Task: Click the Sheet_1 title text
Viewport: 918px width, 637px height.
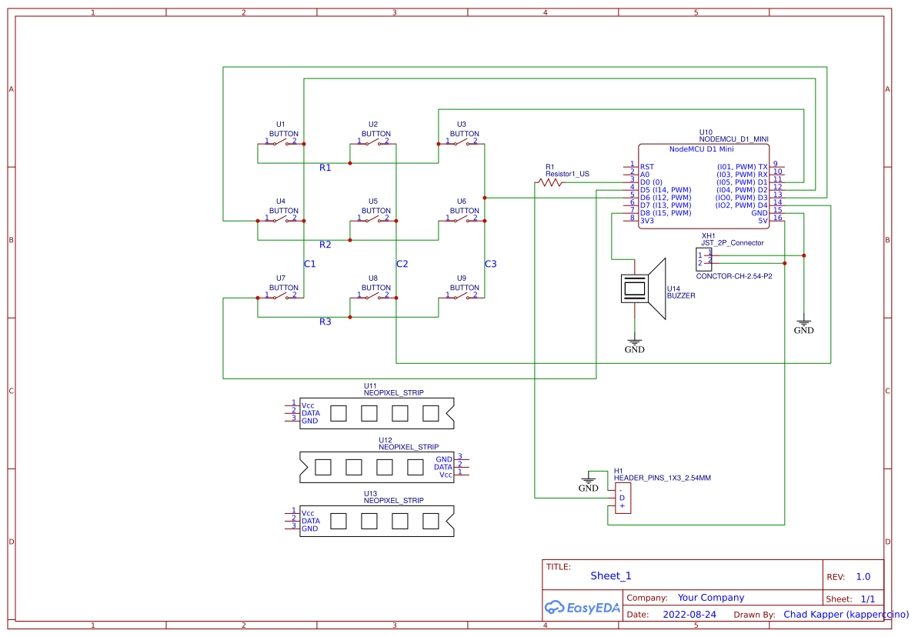Action: (x=610, y=575)
